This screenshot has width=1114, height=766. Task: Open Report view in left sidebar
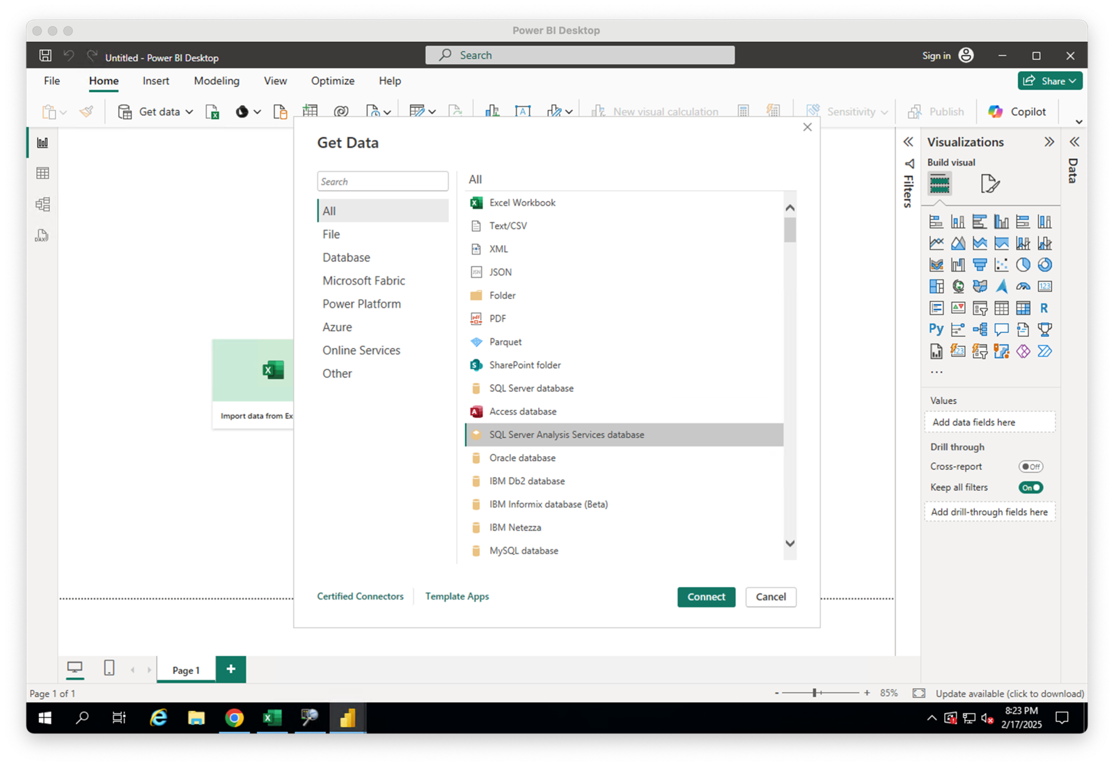click(x=42, y=142)
